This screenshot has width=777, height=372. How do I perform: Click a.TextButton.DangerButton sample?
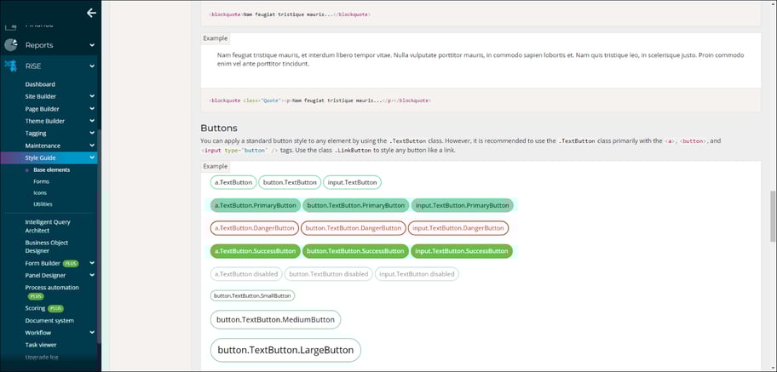coord(255,228)
